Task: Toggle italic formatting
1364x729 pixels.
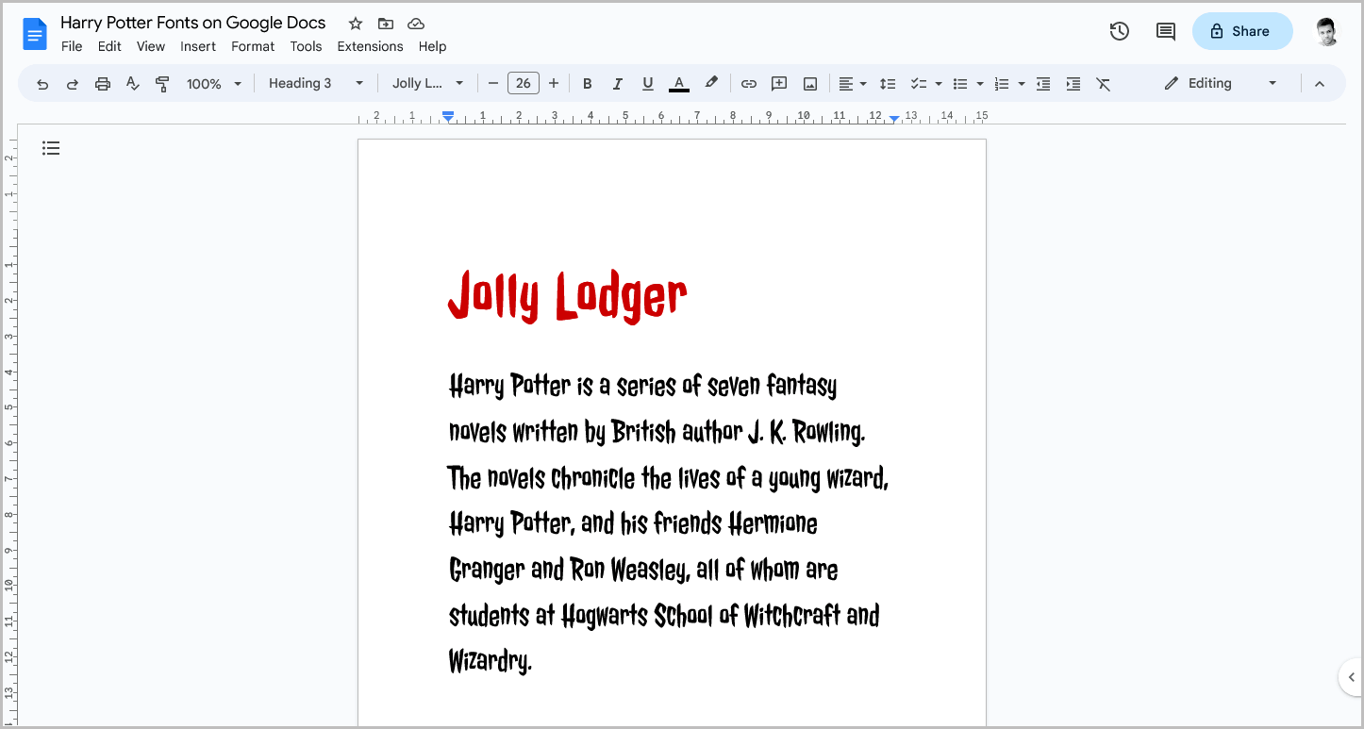Action: 617,83
